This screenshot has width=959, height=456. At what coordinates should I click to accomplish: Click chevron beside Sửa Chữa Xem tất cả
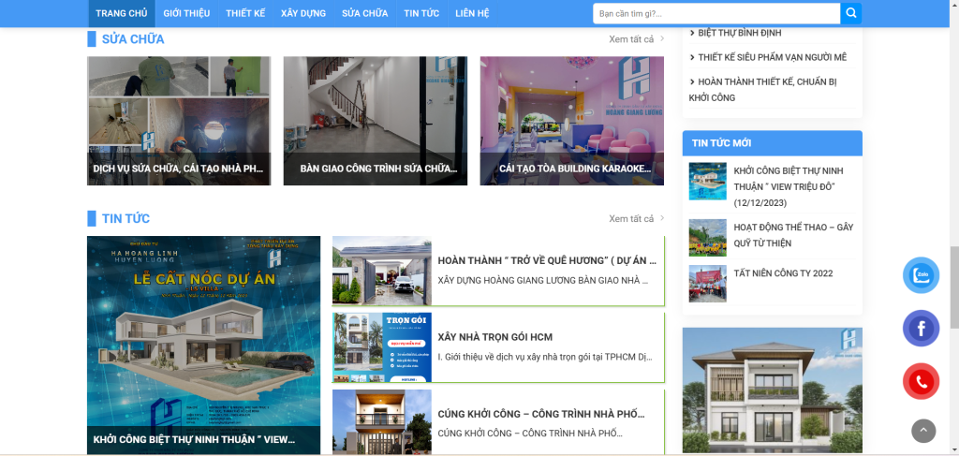tap(662, 38)
